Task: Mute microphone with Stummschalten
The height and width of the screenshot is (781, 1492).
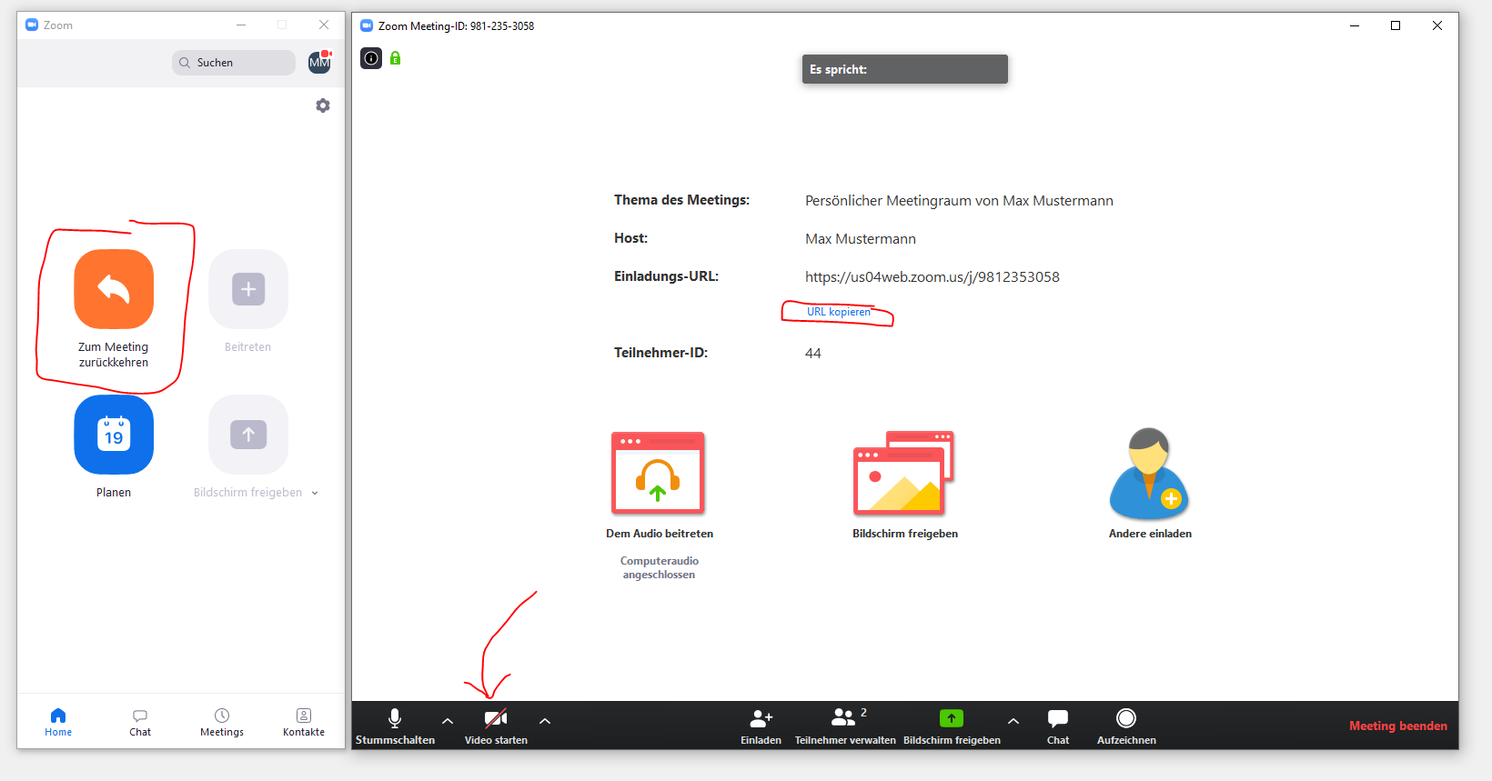Action: pos(395,726)
